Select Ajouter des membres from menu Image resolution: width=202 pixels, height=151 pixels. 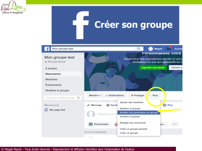click(131, 102)
